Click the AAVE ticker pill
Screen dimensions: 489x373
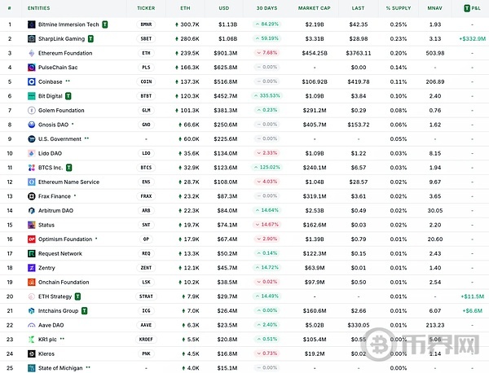click(x=146, y=325)
